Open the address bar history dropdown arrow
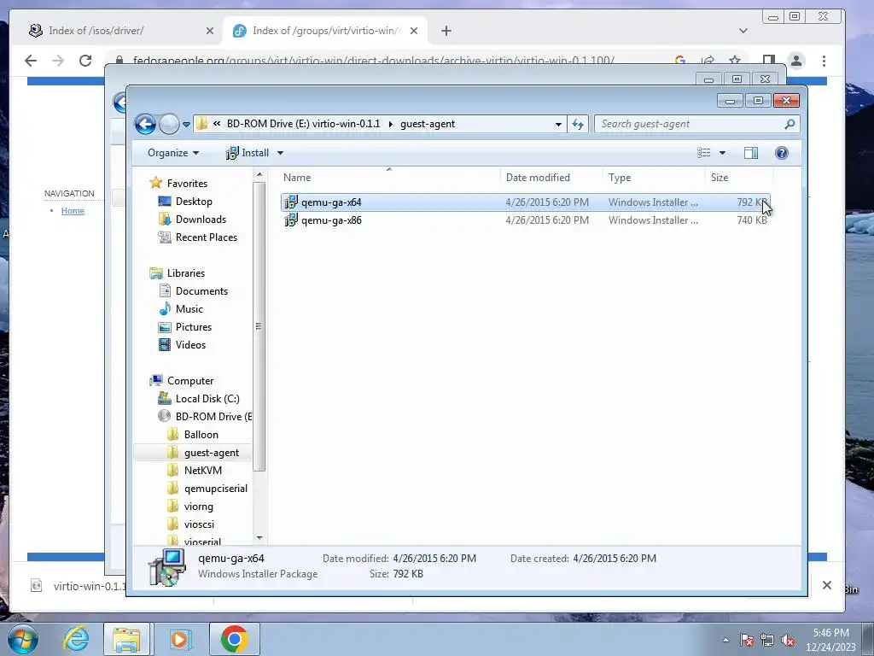 coord(558,125)
